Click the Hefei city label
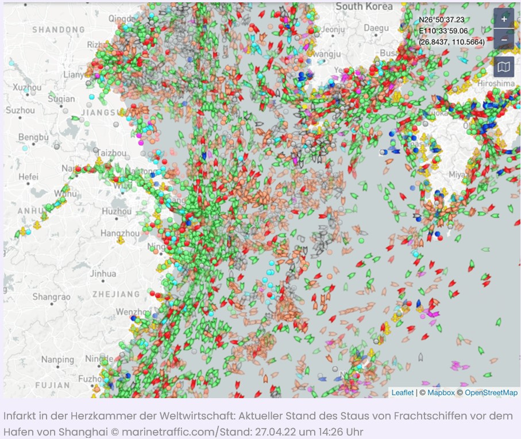Viewport: 521px width, 439px height. (x=28, y=177)
